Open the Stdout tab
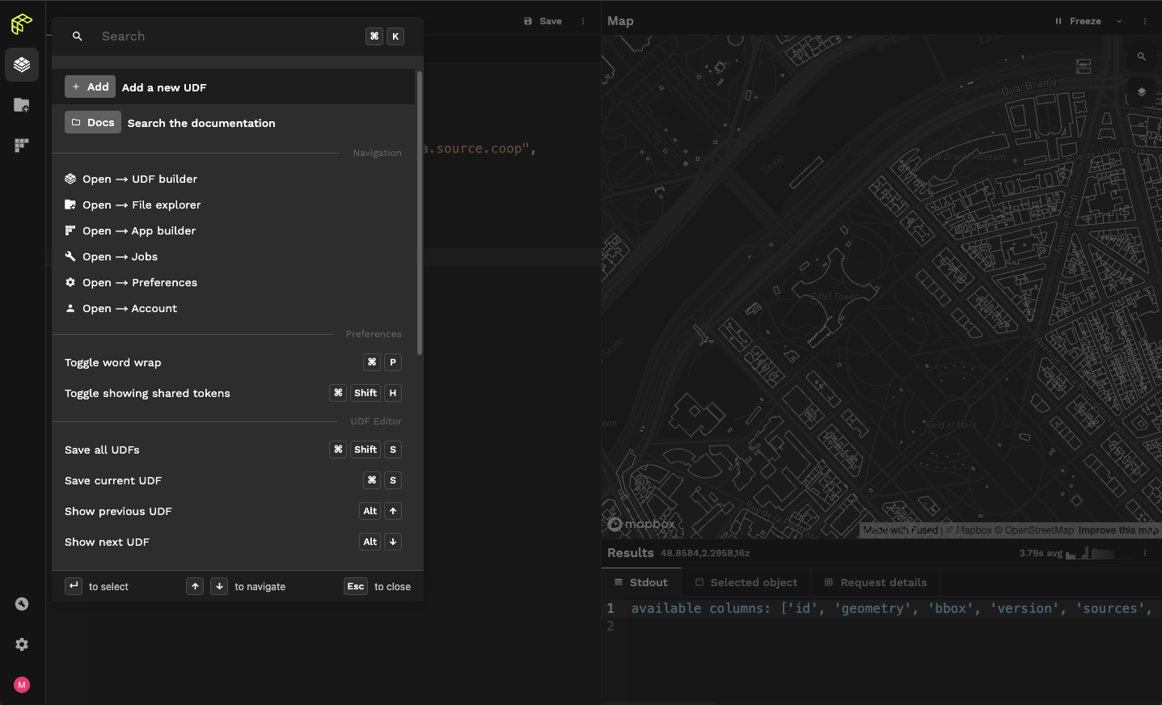The image size is (1162, 705). click(641, 582)
